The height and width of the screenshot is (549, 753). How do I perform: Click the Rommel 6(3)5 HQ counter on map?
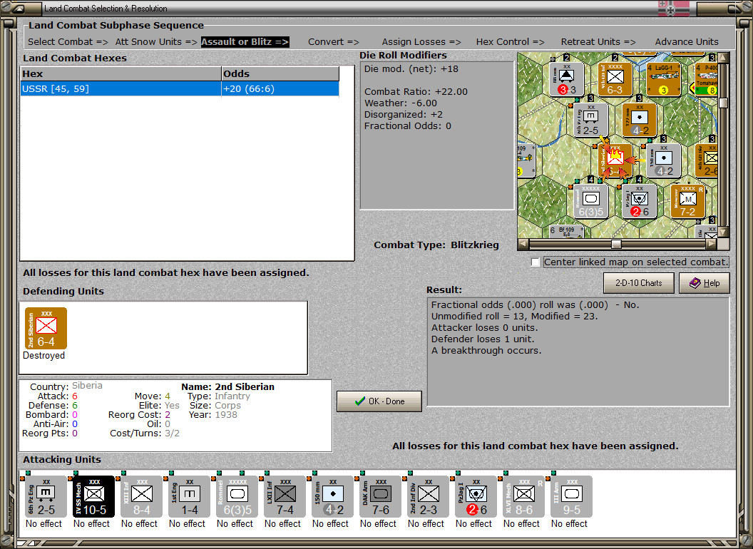point(590,201)
